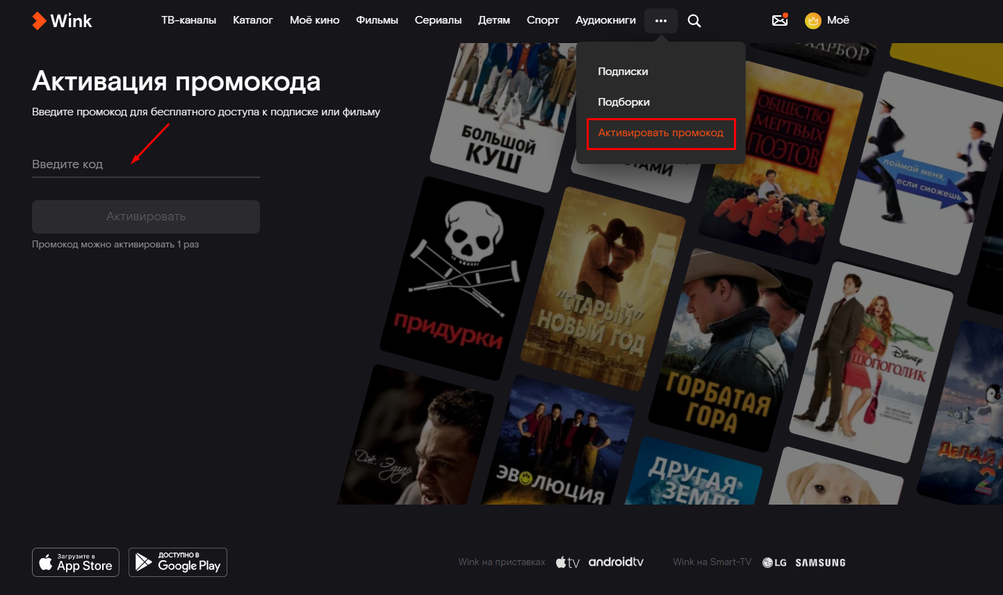Open the Общество мёртвых поэтов poster
1003x595 pixels.
tap(782, 163)
